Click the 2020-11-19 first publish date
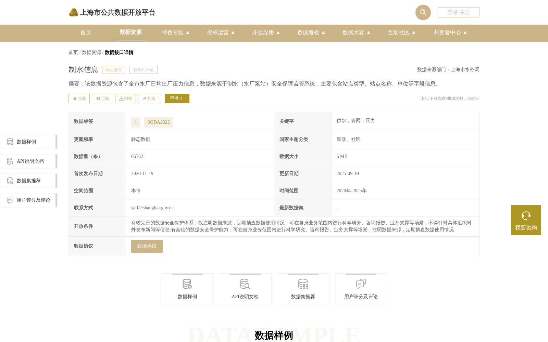 tap(142, 173)
